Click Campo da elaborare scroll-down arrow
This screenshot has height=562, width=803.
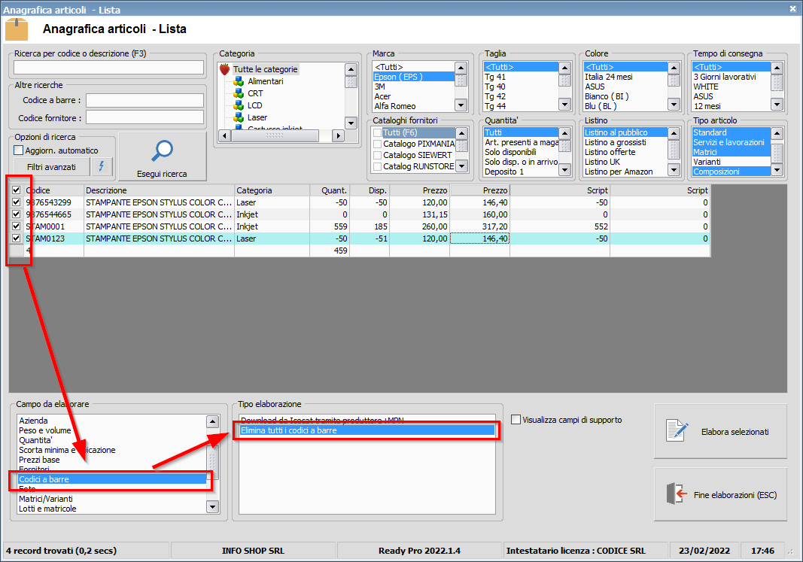pyautogui.click(x=212, y=507)
